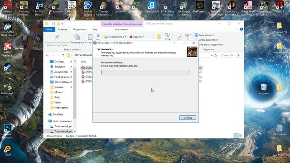290x163 pixels.
Task: Open the AIMP desktop shortcut
Action: pyautogui.click(x=8, y=150)
